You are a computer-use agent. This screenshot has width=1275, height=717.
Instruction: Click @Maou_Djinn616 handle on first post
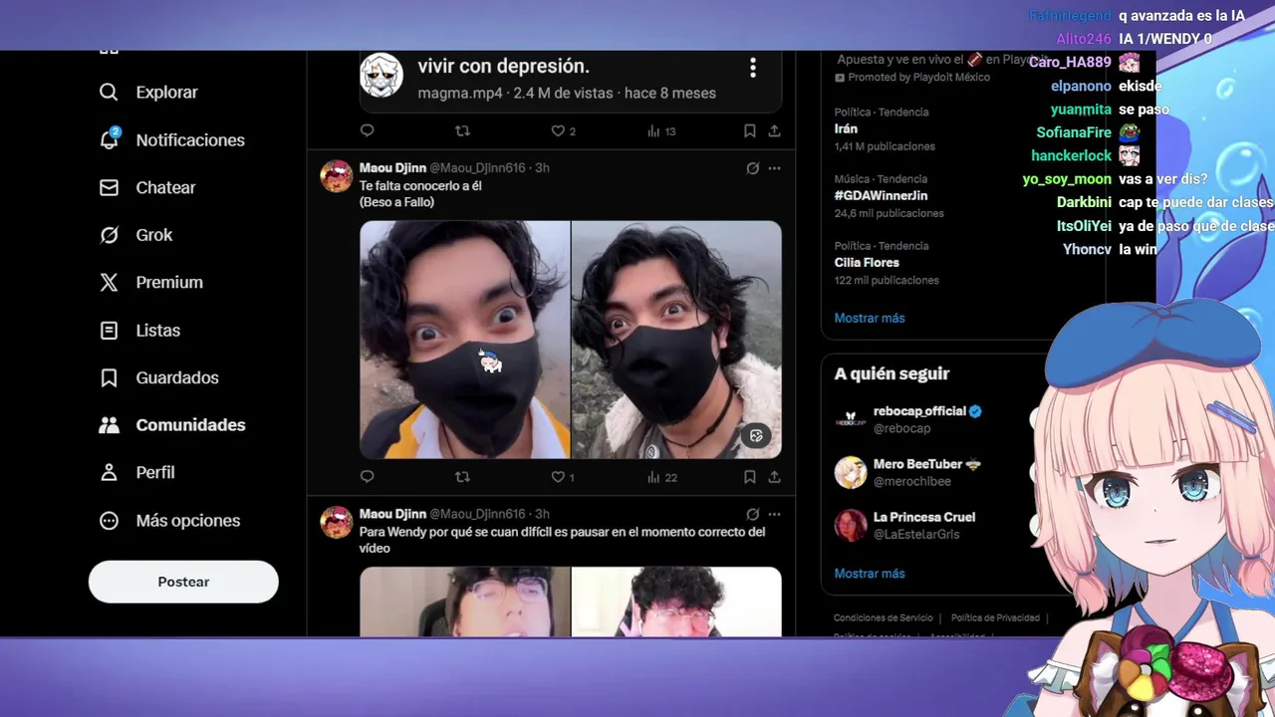477,168
